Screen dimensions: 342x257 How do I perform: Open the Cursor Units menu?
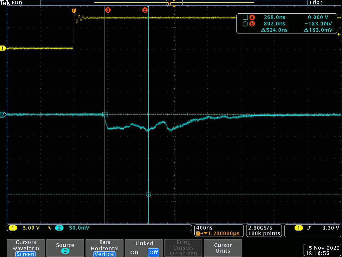coord(223,248)
